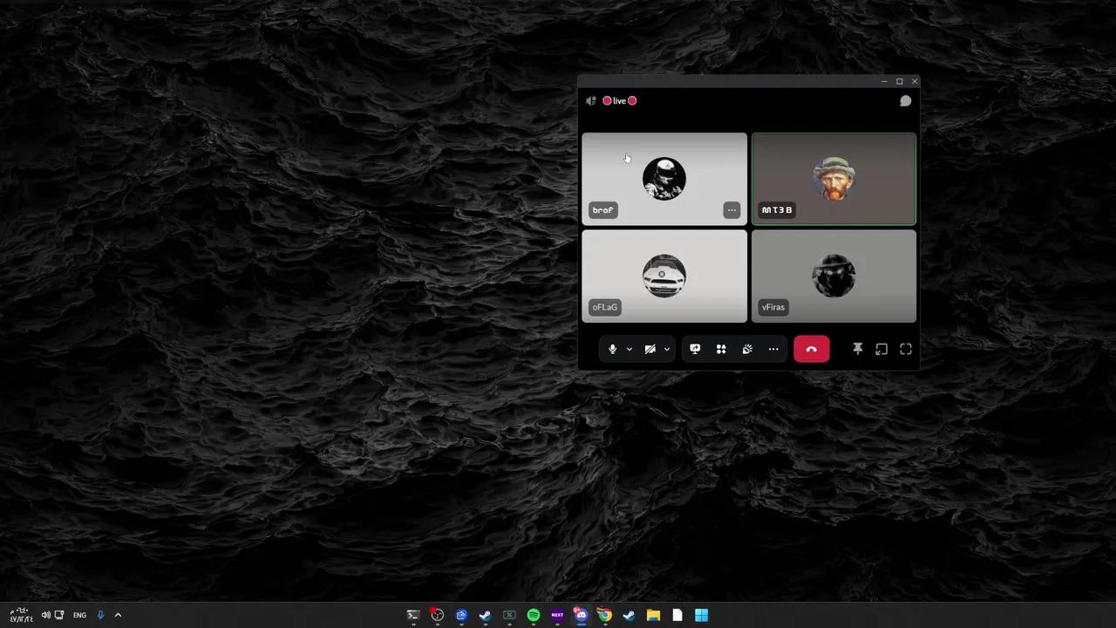
Task: Pin the call window on top
Action: coord(858,349)
